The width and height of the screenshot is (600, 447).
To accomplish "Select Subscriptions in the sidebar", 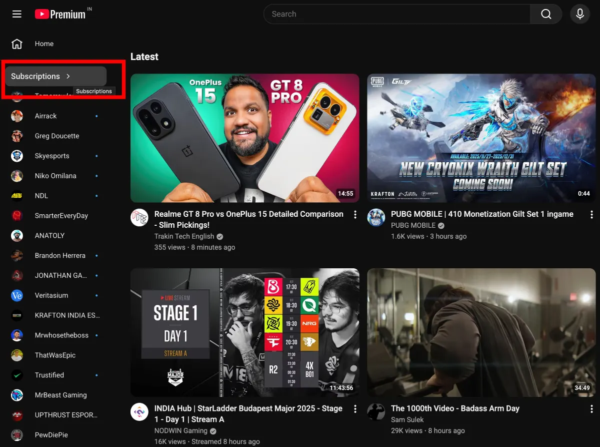I will [35, 76].
